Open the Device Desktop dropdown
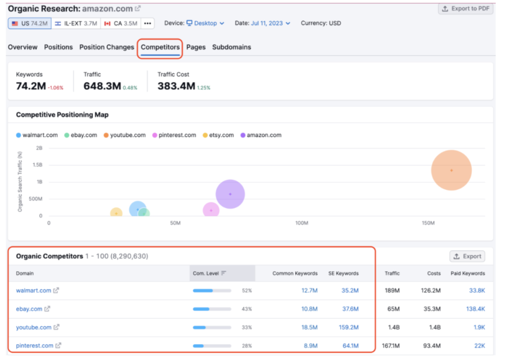Screen dimensions: 508x361 point(205,23)
